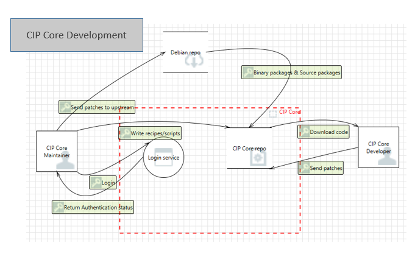Select the CIP Core Maintainer entity
The width and height of the screenshot is (415, 254).
(57, 151)
